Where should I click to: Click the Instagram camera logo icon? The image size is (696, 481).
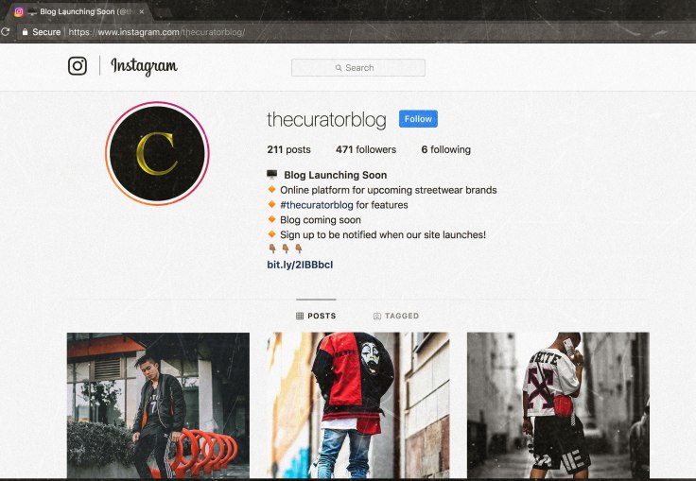pos(78,66)
